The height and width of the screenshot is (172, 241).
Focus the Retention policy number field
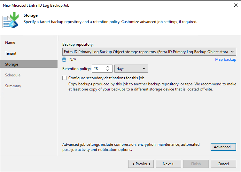click(98, 68)
